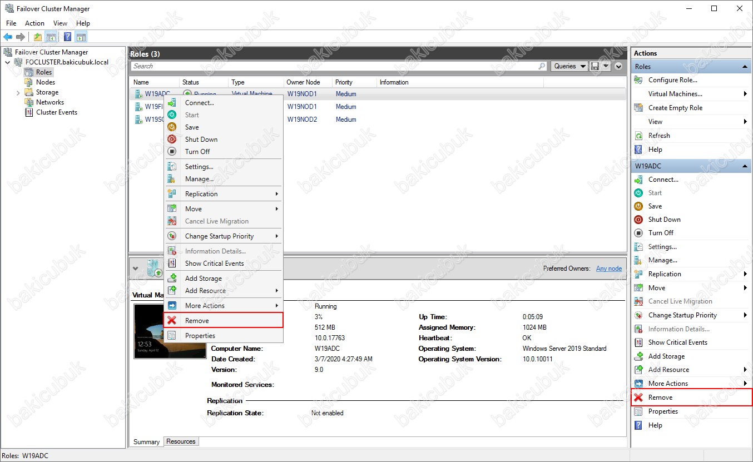Click the Up One Level folder toolbar icon

tap(38, 37)
